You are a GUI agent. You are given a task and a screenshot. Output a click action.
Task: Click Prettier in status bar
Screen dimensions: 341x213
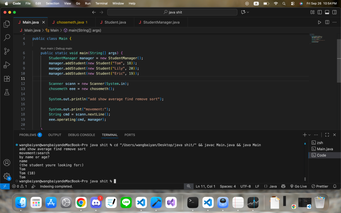click(x=320, y=186)
